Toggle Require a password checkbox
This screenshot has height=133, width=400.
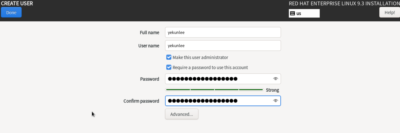pyautogui.click(x=169, y=67)
